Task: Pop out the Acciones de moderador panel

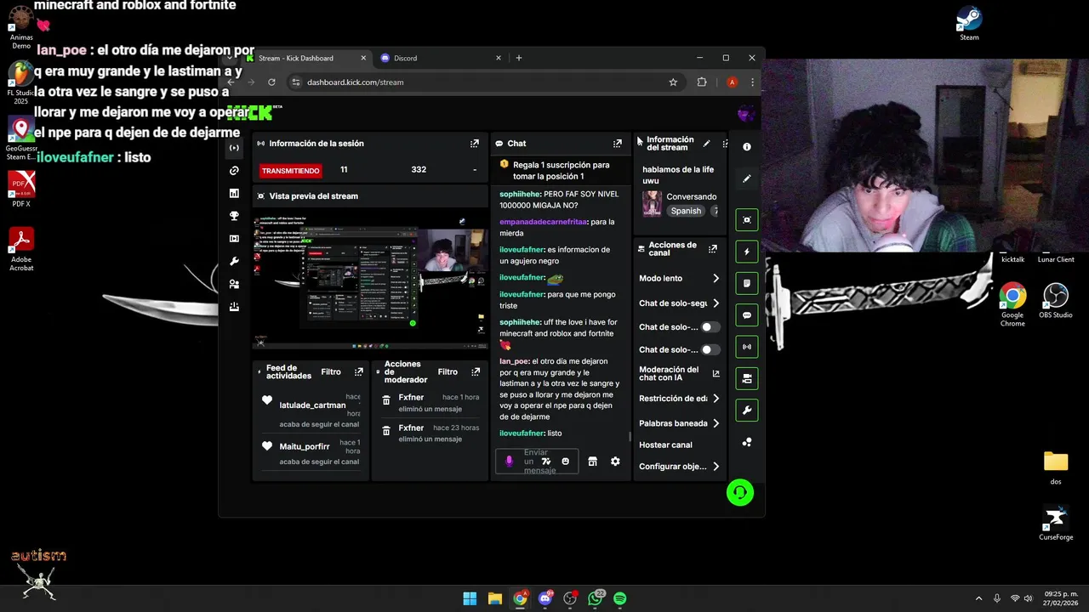Action: pos(476,371)
